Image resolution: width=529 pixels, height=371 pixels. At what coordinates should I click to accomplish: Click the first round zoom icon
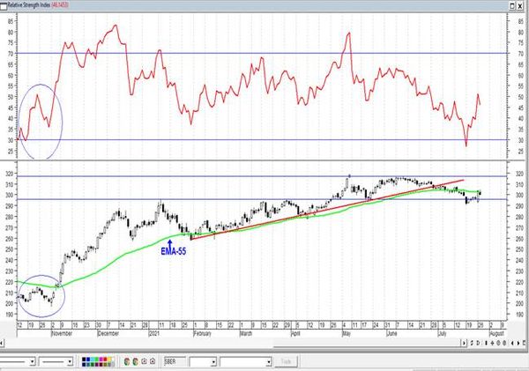point(498,343)
